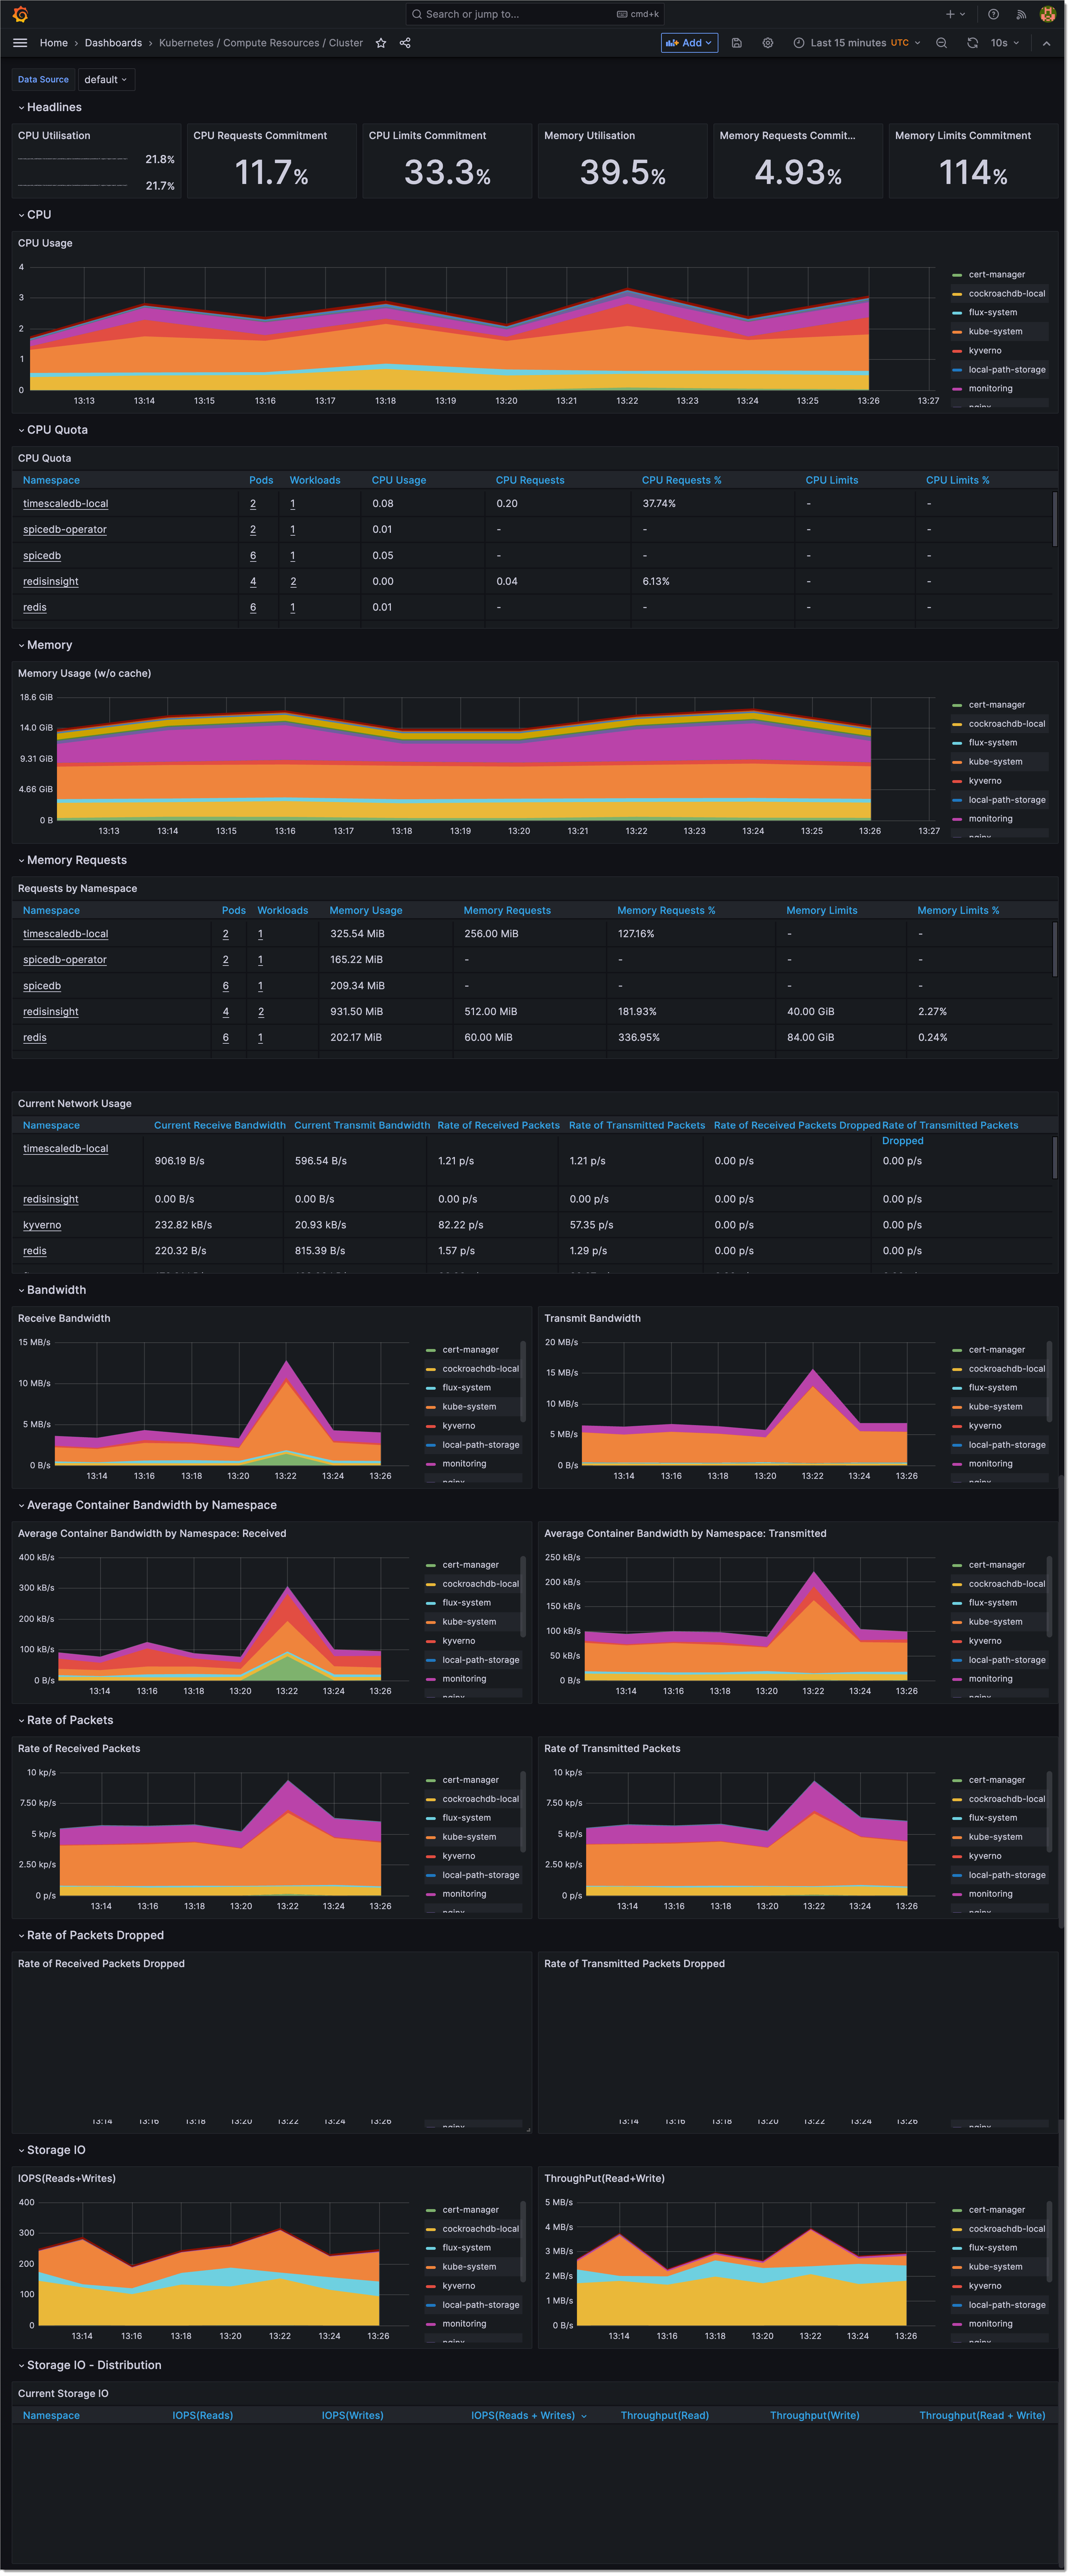Click Kubernetes / Compute Resources / Cluster breadcrumb
Image resolution: width=1070 pixels, height=2576 pixels.
tap(261, 43)
